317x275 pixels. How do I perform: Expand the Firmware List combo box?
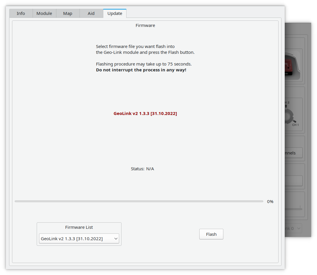pyautogui.click(x=79, y=239)
